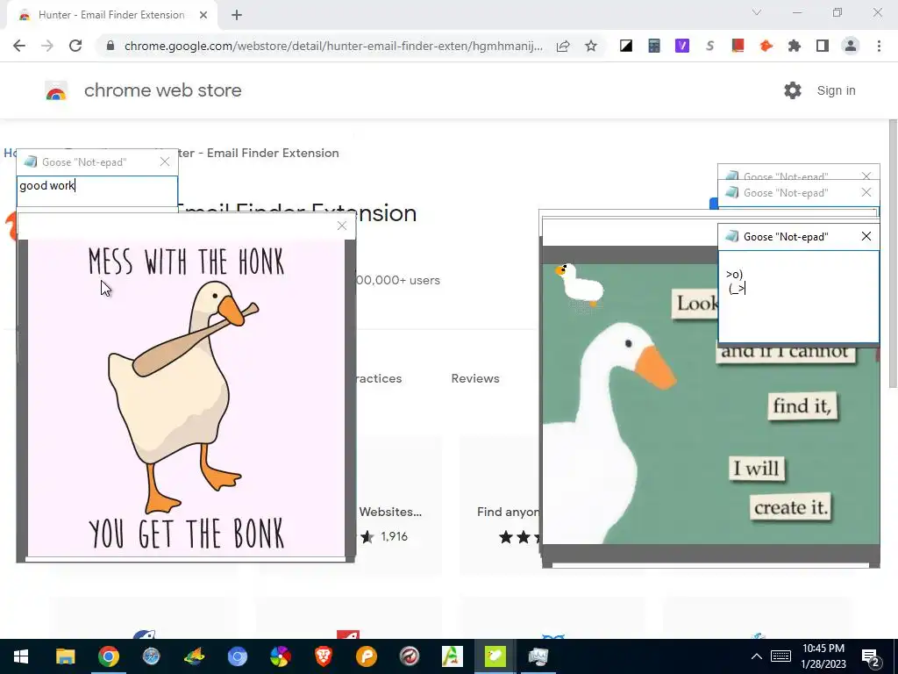Click the ASCII duck notepad text area
898x674 pixels.
click(798, 297)
